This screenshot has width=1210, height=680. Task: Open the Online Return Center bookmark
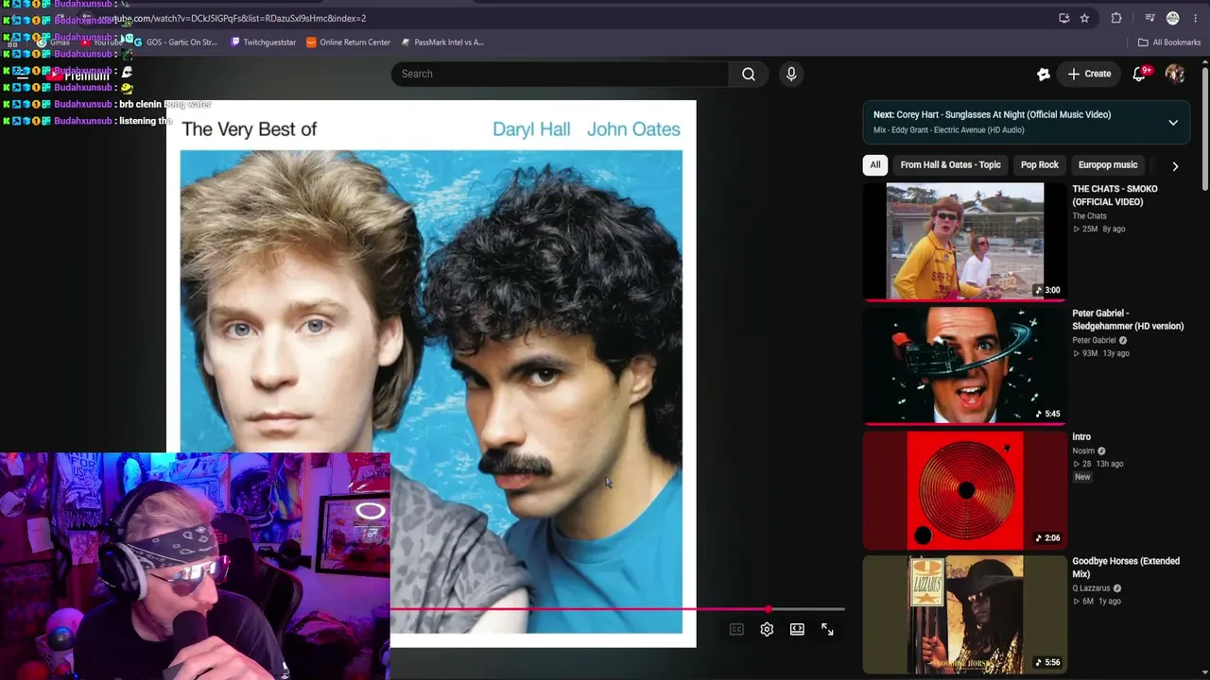pyautogui.click(x=348, y=42)
